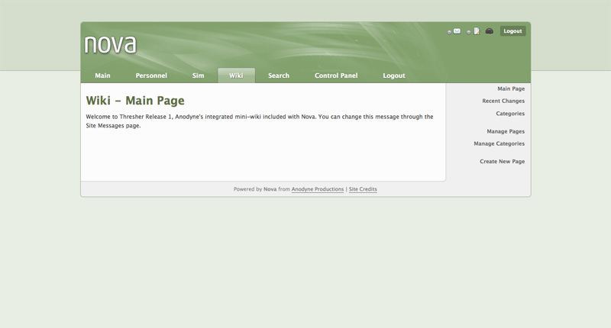The width and height of the screenshot is (611, 328).
Task: Switch to the Wiki tab
Action: click(236, 76)
